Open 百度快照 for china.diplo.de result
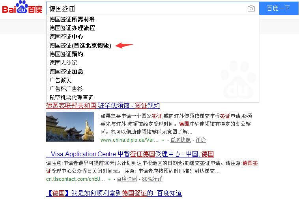Image resolution: width=299 pixels, height=199 pixels. [x=180, y=140]
